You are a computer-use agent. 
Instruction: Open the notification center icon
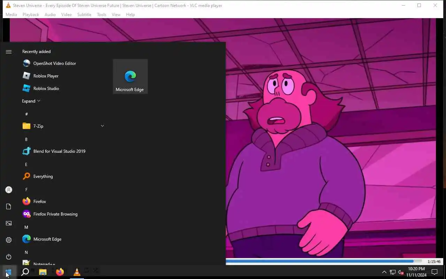pos(435,272)
